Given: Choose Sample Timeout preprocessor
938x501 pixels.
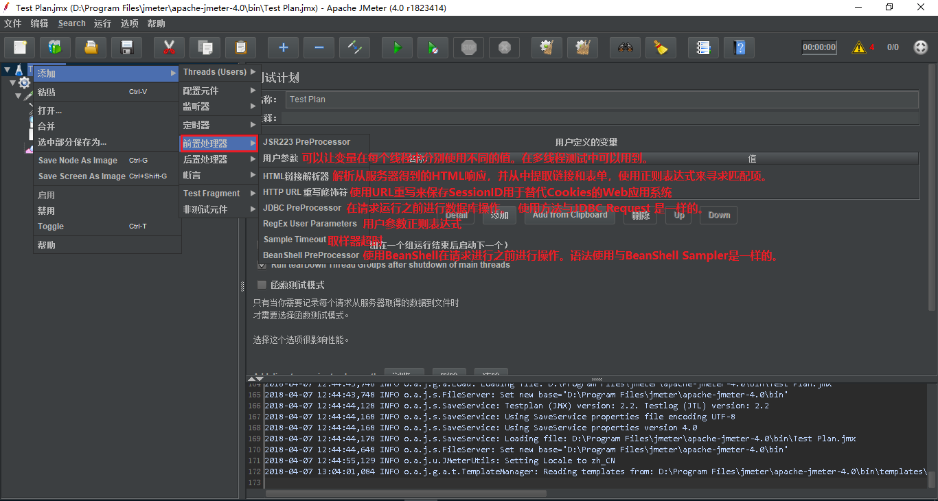Looking at the screenshot, I should pos(314,240).
